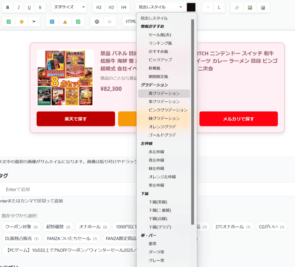Click the gray circle icon

tap(97, 22)
